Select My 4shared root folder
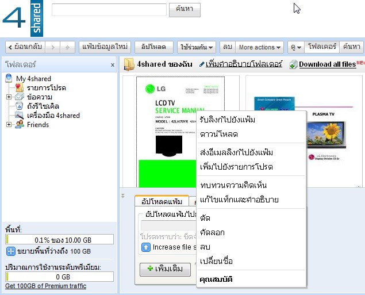The height and width of the screenshot is (295, 365). point(33,79)
